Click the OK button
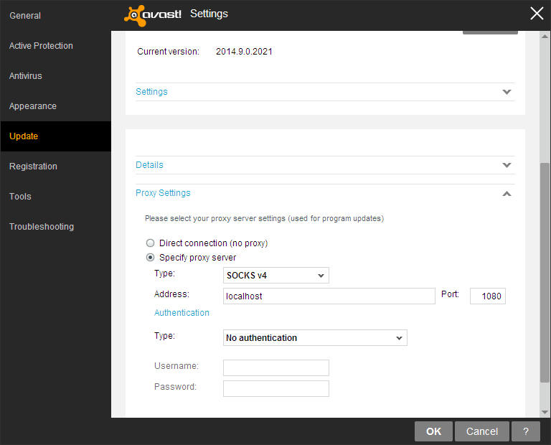551x445 pixels. tap(433, 431)
